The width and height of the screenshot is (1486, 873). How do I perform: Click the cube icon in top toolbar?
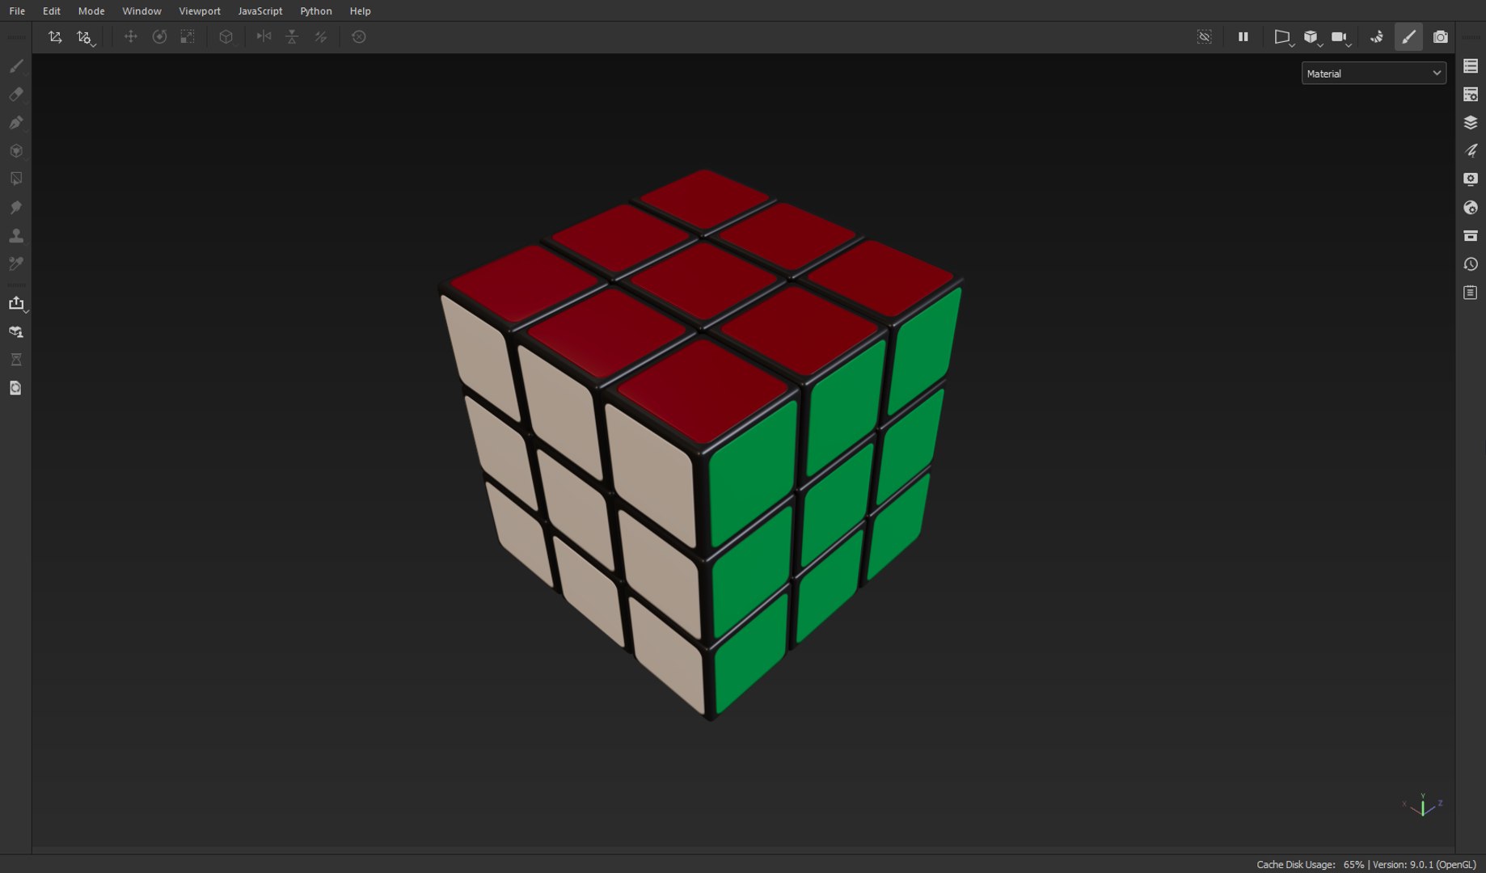226,36
